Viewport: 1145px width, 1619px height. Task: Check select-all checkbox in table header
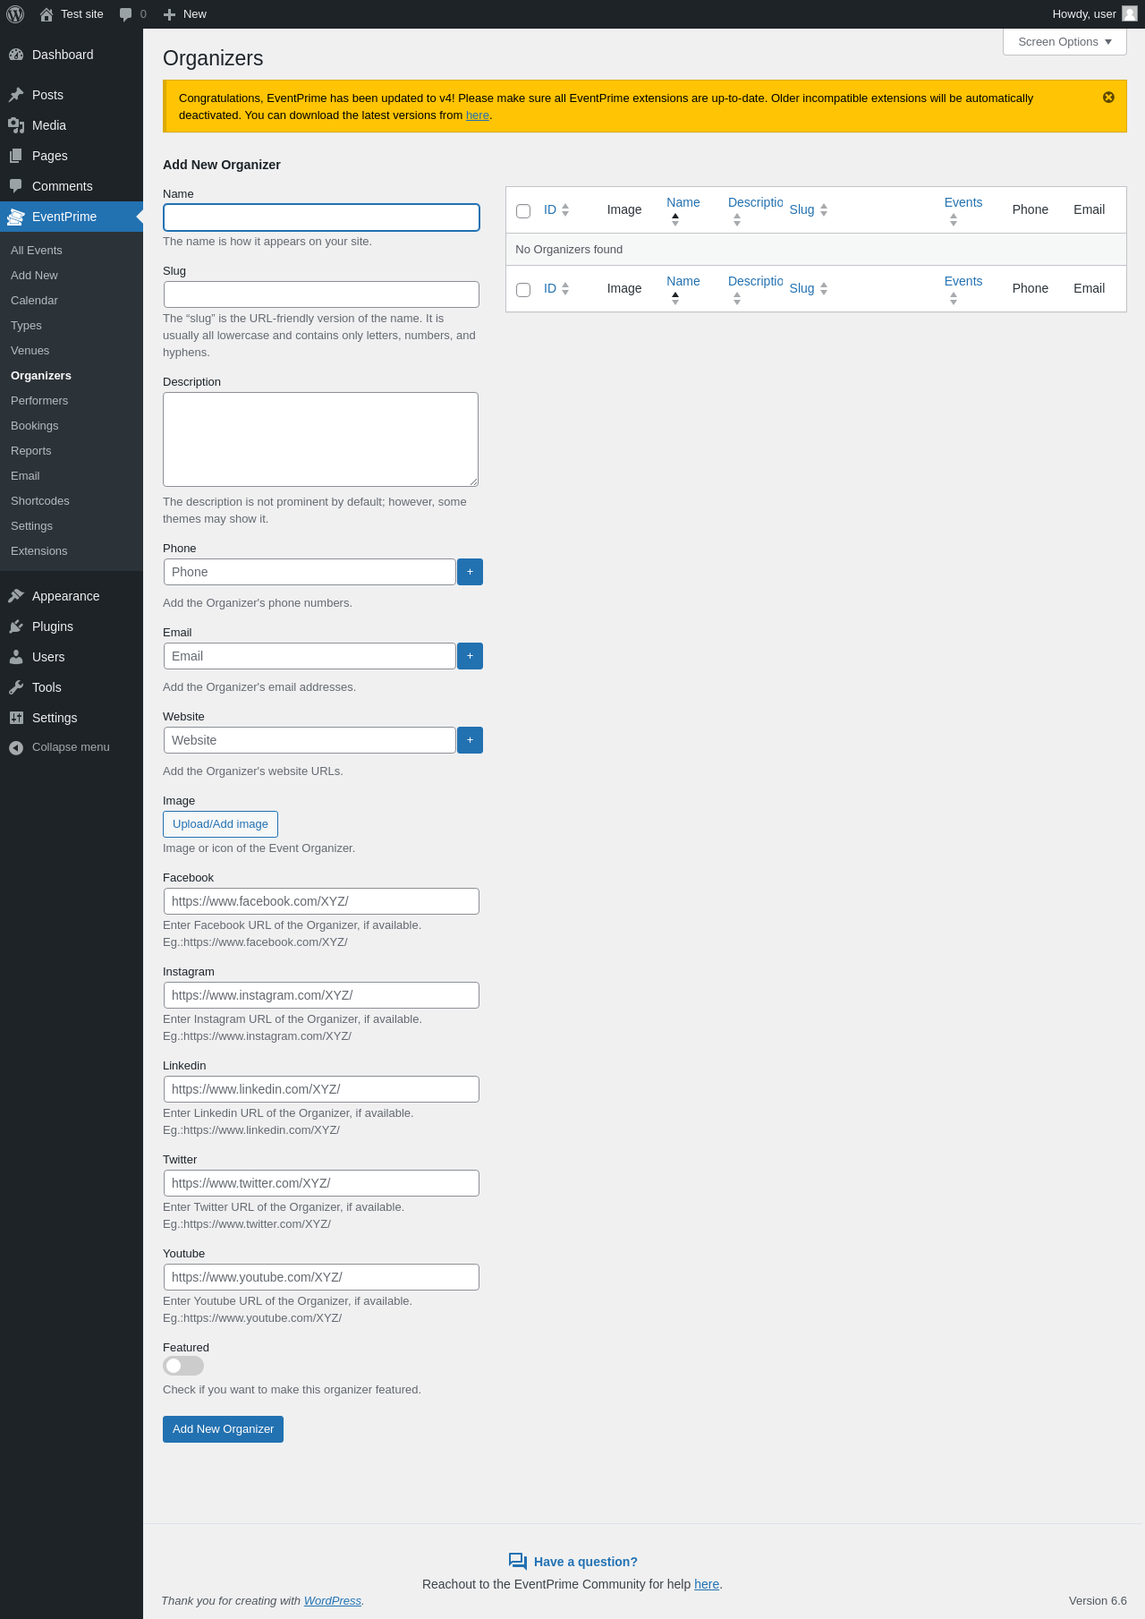[x=523, y=211]
